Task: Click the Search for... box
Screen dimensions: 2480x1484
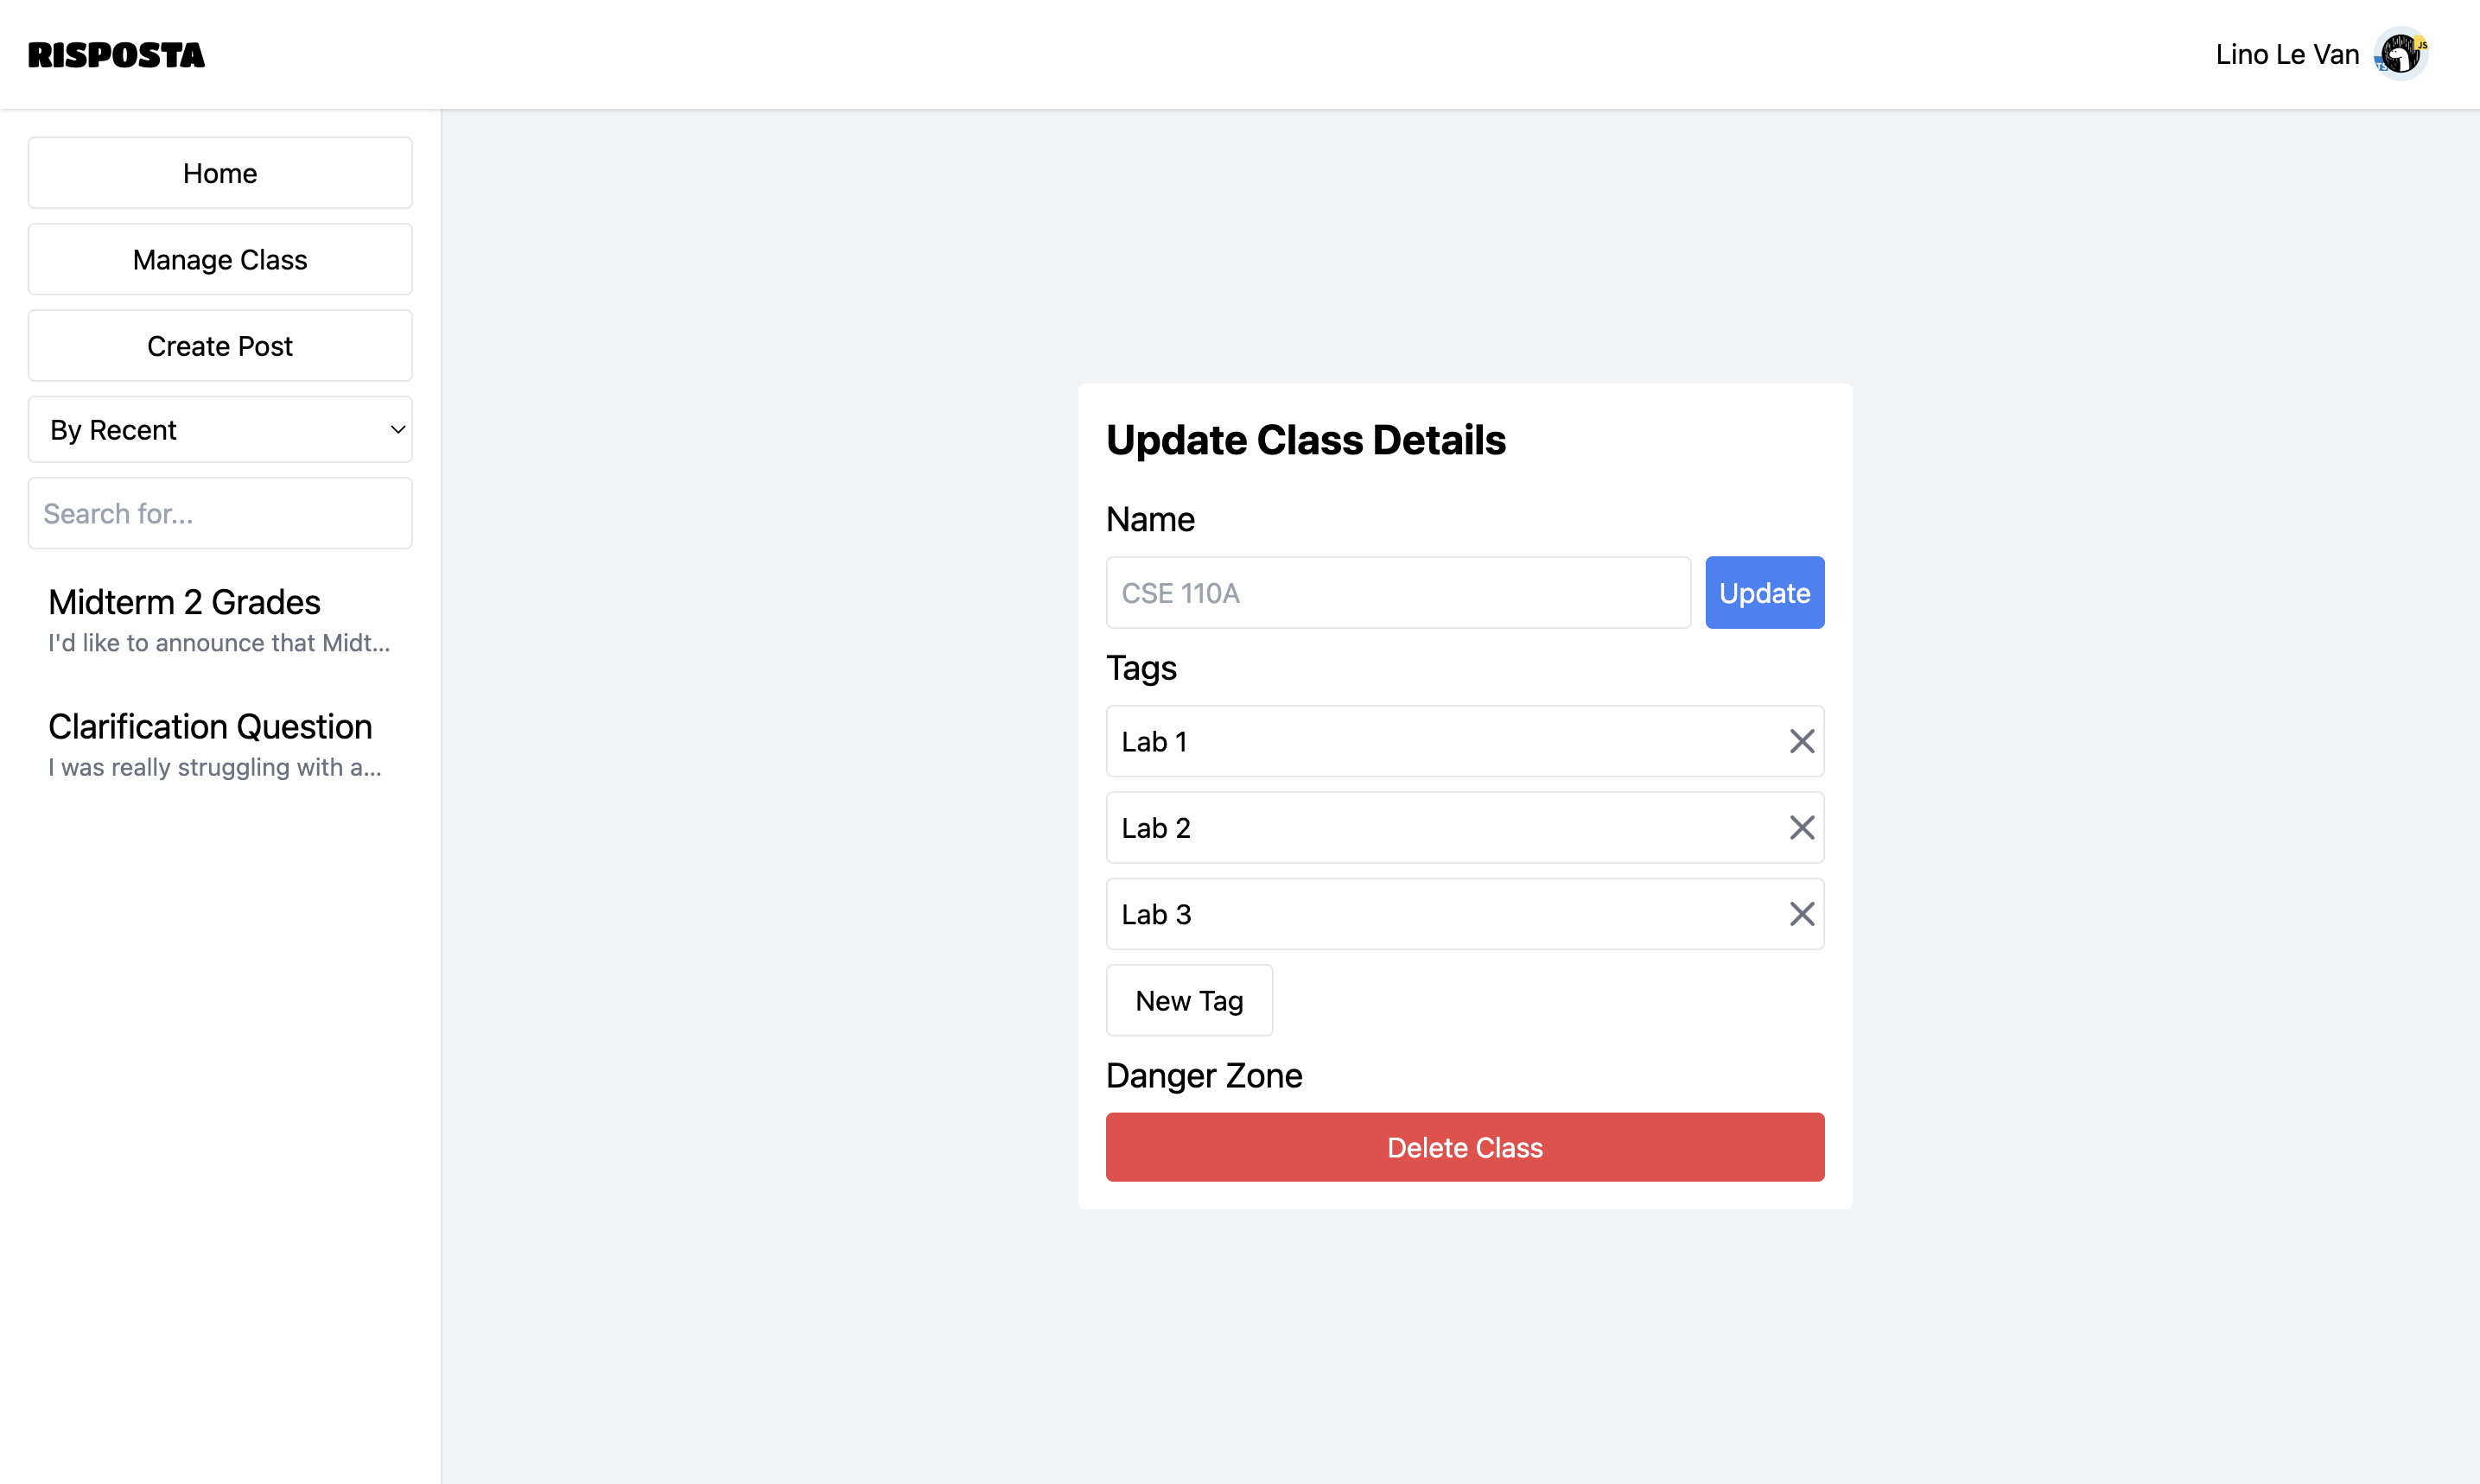Action: click(x=219, y=514)
